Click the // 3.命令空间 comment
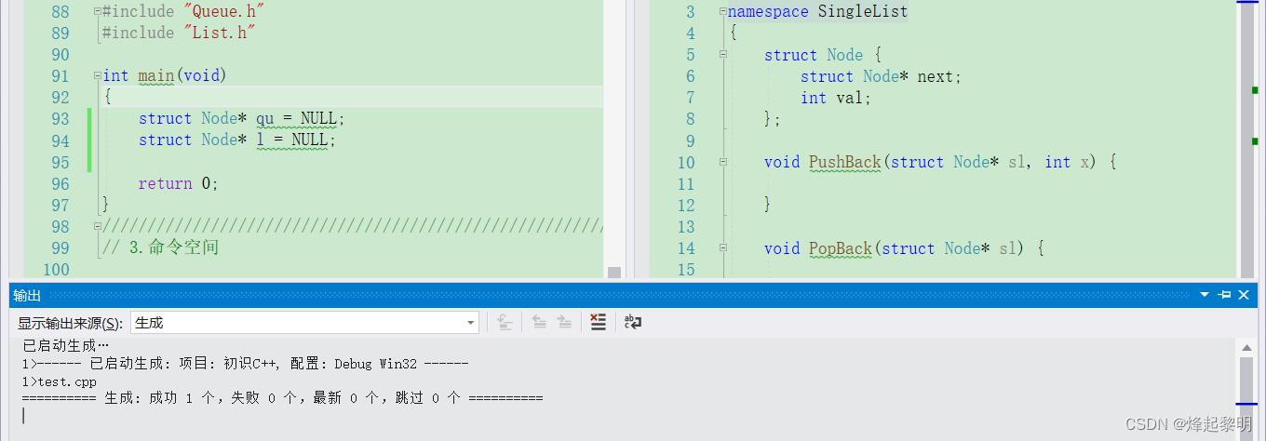 click(160, 247)
